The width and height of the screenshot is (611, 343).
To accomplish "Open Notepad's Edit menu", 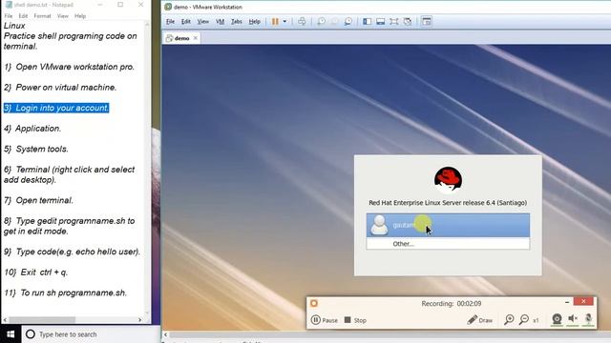I will [x=23, y=16].
